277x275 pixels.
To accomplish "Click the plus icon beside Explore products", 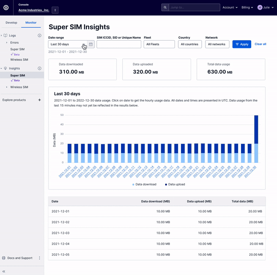I will [39, 100].
